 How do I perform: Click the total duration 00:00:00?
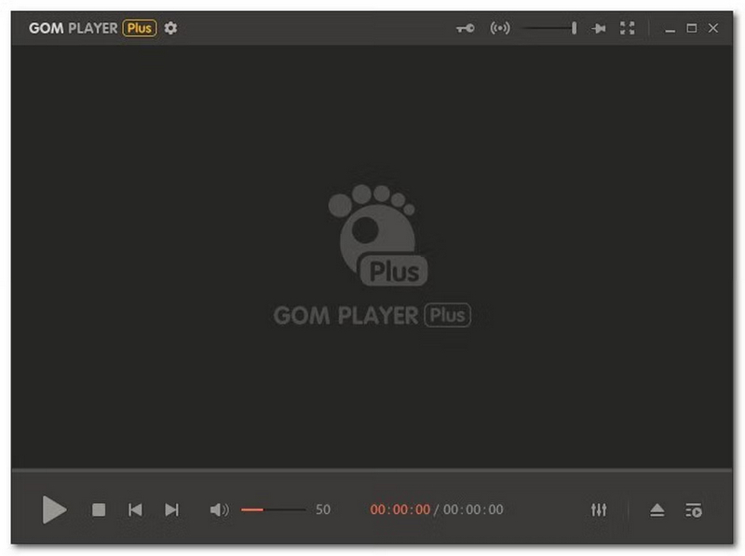pyautogui.click(x=473, y=509)
